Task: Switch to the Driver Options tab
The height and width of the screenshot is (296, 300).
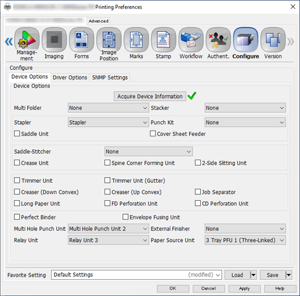Action: pos(70,77)
